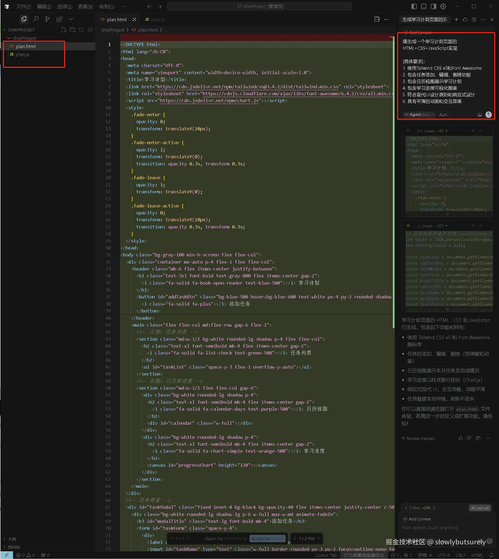Open remote window indicator in status bar
499x559 pixels.
click(x=7, y=555)
